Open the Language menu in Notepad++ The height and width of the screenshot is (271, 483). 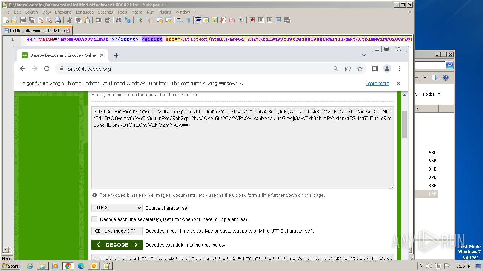(85, 12)
